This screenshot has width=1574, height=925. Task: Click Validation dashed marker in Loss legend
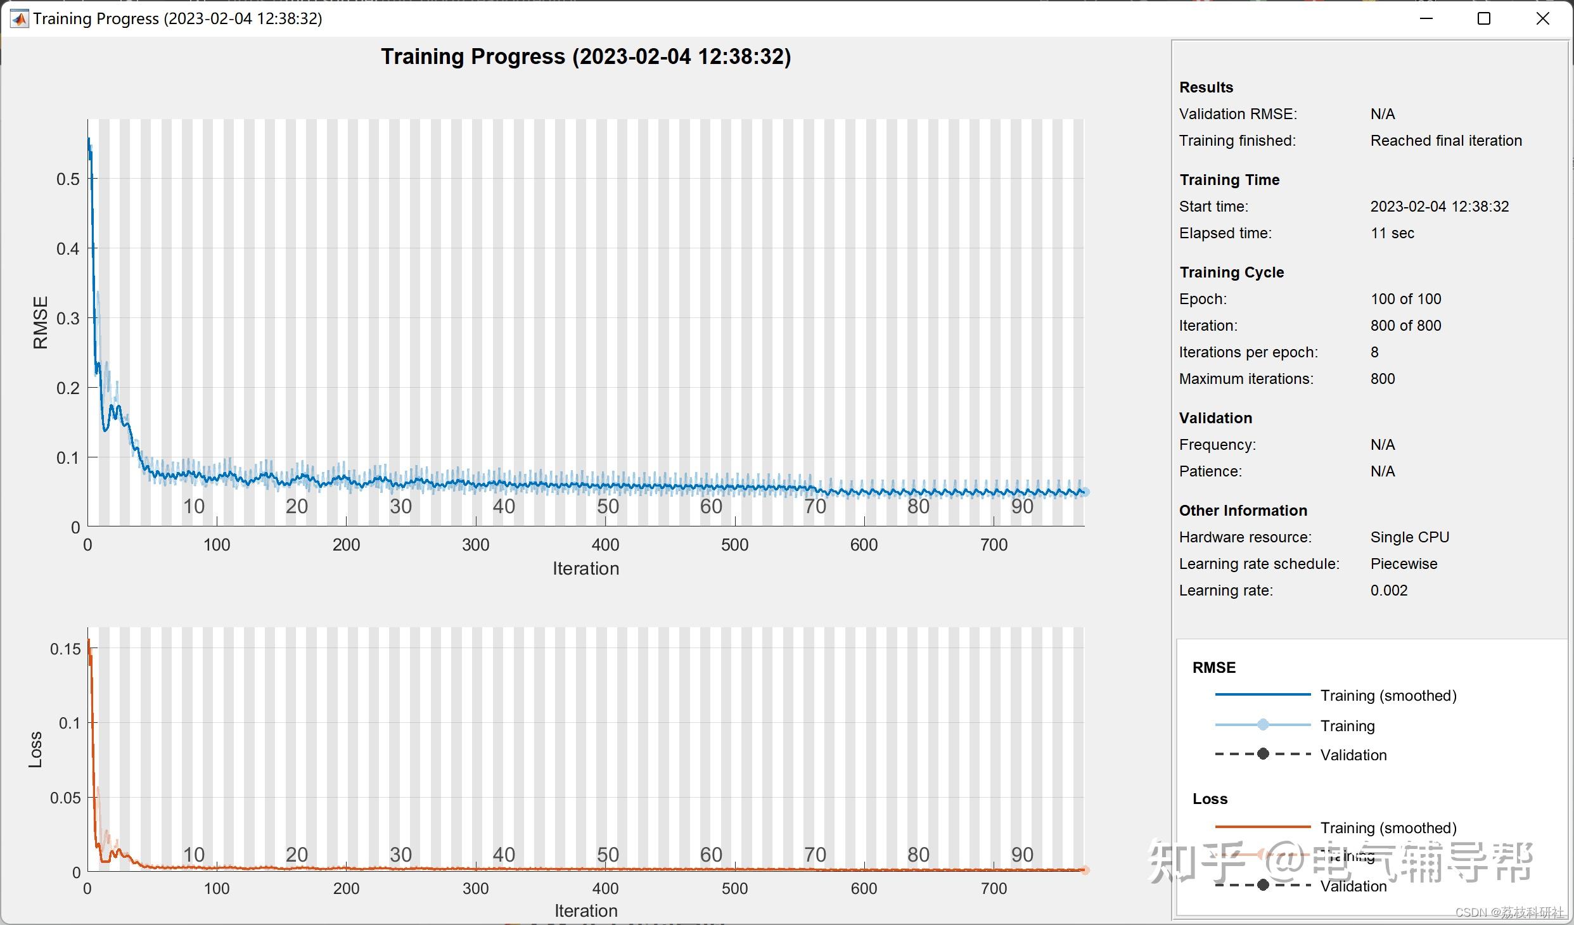1262,885
